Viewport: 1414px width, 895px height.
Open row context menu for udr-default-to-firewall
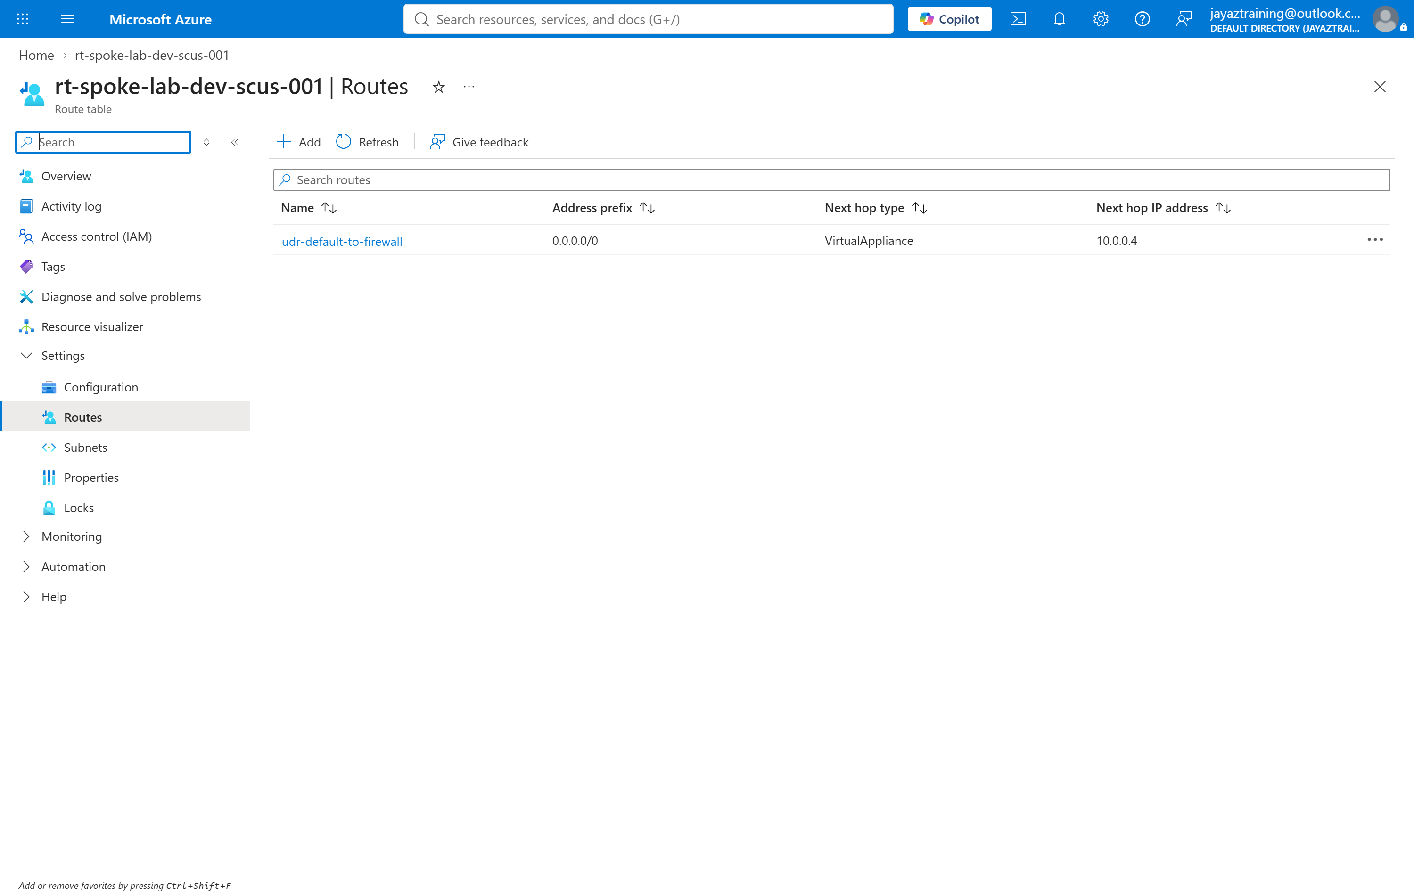pos(1375,239)
